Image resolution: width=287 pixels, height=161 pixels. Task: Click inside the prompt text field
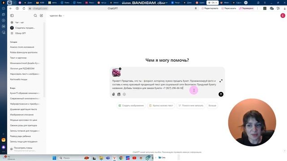(164, 85)
